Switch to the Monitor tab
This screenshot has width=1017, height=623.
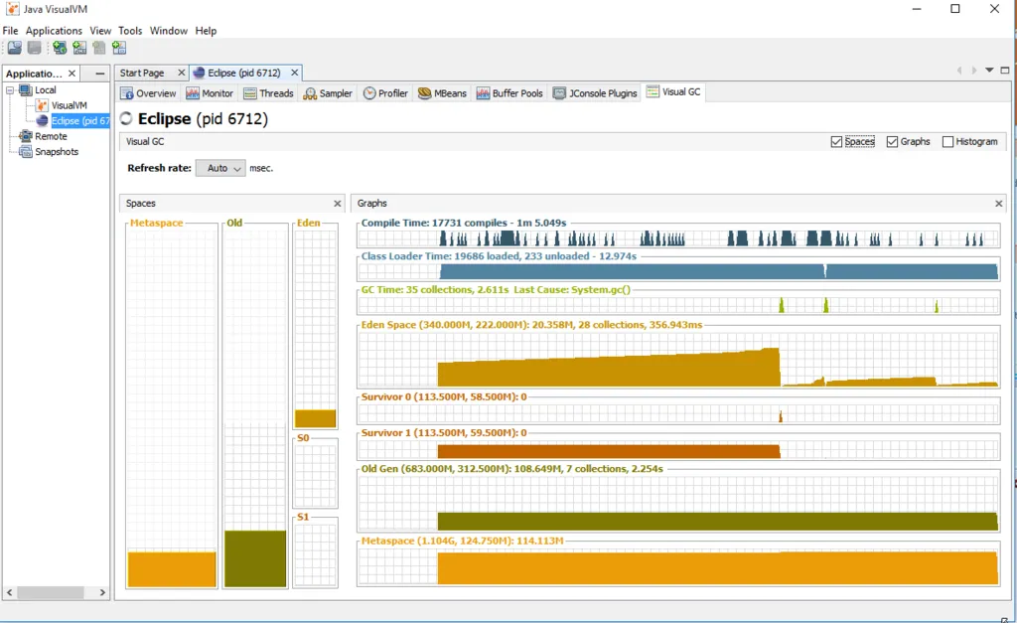coord(210,93)
